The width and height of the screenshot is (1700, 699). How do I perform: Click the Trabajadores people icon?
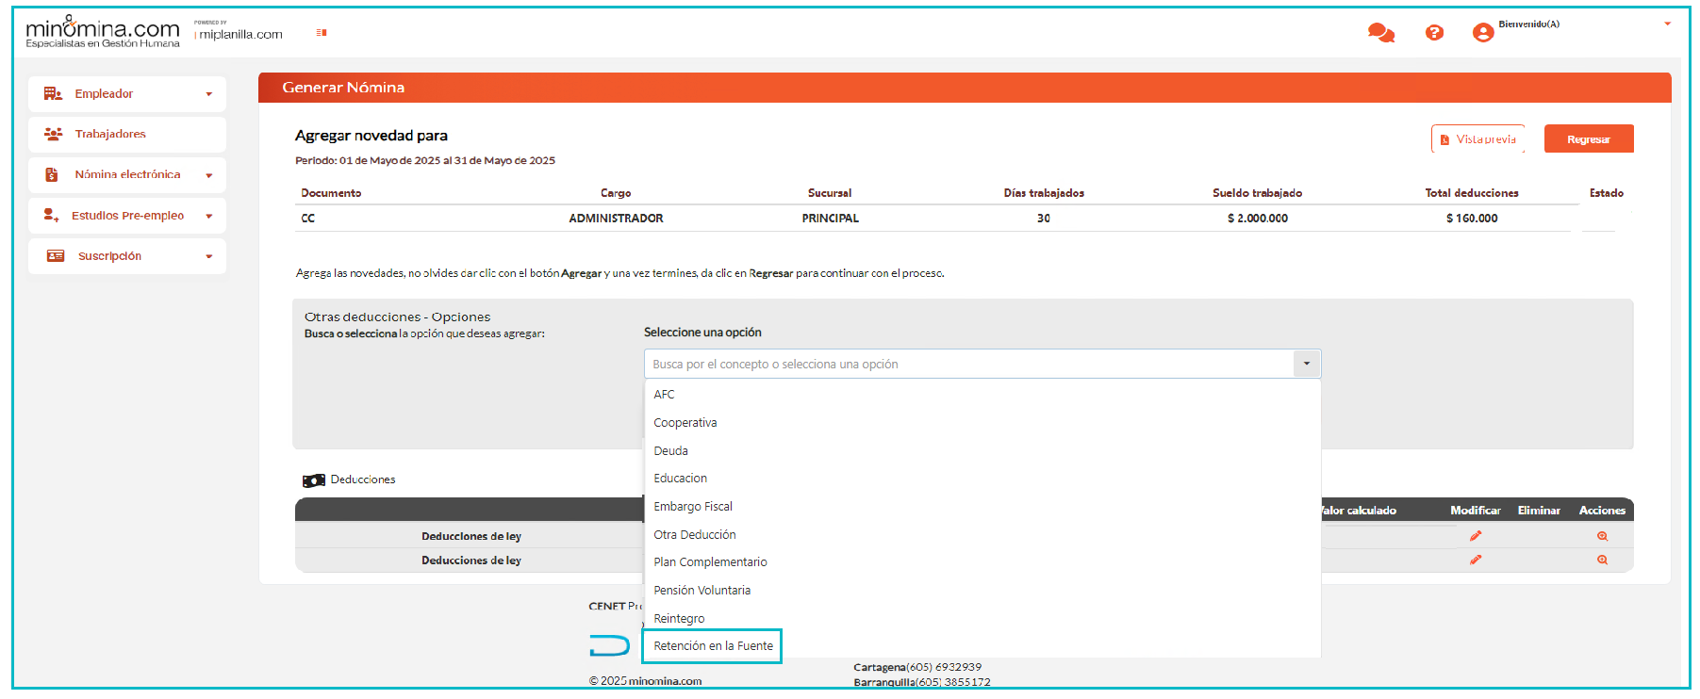click(53, 134)
